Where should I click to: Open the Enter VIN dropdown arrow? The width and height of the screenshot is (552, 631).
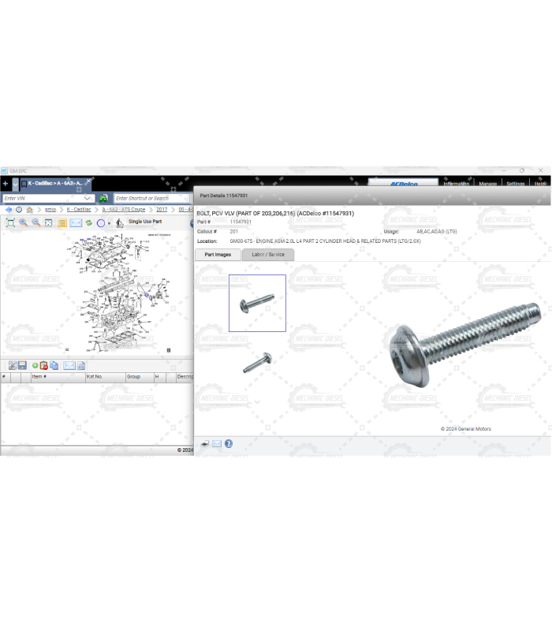coord(88,198)
